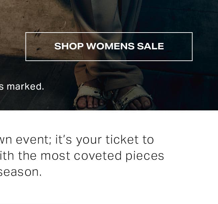The image size is (218, 204).
Task: Click the word 'the' before 'most coveted'
Action: click(x=27, y=156)
